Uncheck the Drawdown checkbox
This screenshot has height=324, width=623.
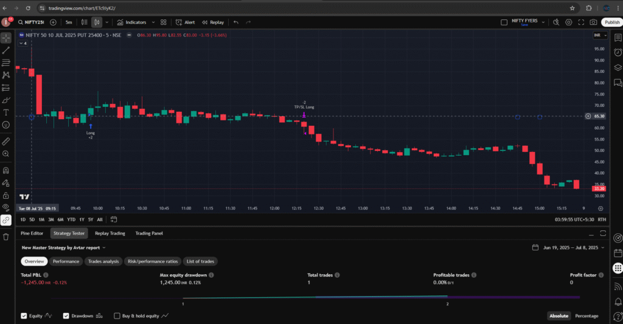(x=66, y=316)
